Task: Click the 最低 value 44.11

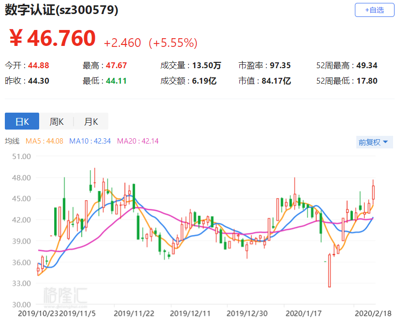Action: (x=116, y=81)
